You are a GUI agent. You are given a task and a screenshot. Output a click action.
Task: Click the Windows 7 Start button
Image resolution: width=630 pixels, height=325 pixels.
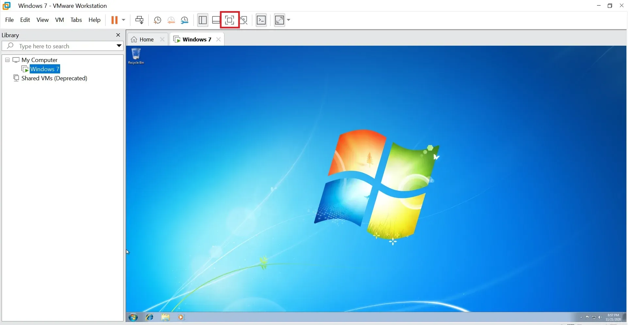(133, 317)
